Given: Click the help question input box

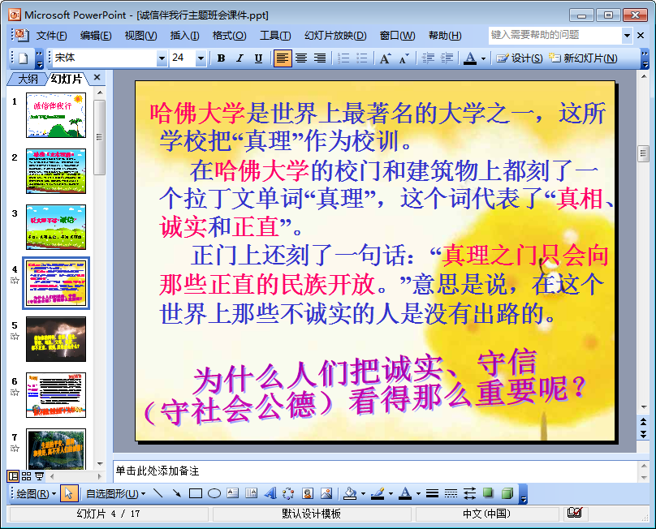Looking at the screenshot, I should (x=555, y=35).
